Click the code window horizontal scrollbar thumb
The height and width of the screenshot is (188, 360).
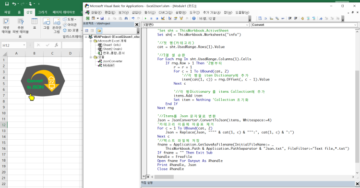[x=164, y=177]
